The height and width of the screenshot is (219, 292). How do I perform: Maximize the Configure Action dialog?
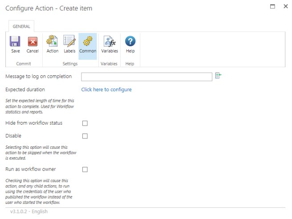[x=272, y=7]
